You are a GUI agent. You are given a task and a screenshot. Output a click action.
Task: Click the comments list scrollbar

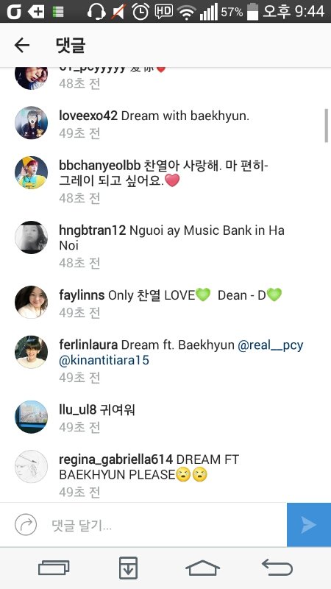[x=327, y=125]
